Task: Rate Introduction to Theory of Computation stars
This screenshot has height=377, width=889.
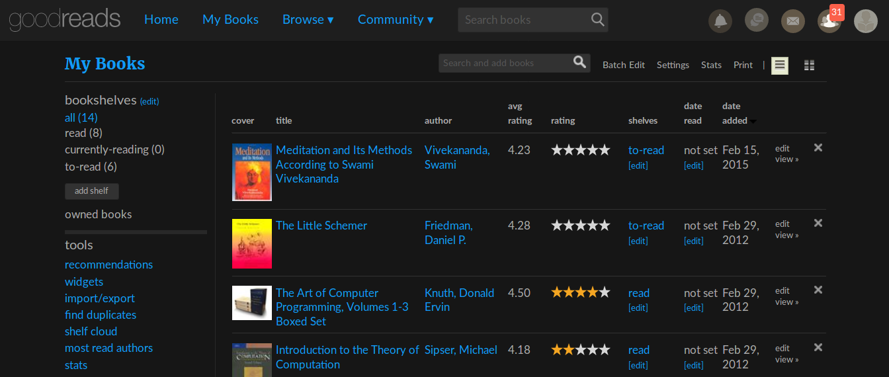Action: 580,350
